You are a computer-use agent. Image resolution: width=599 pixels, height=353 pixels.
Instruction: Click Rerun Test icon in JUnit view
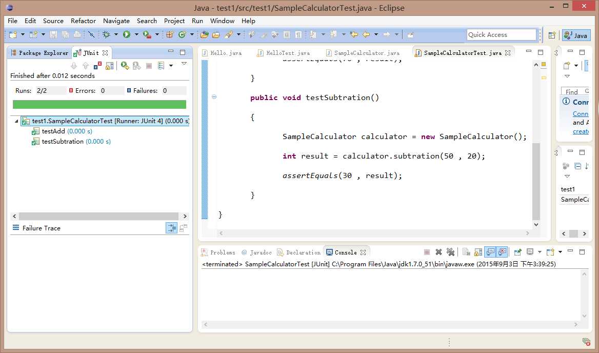pos(125,66)
